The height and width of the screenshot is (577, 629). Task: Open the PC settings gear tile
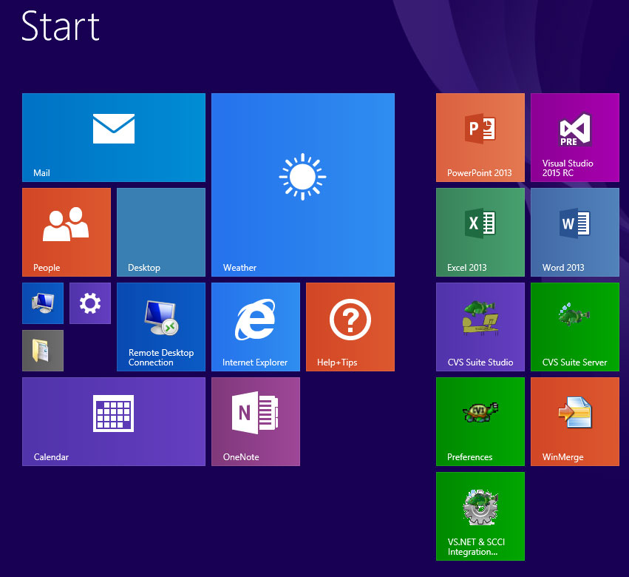(x=90, y=303)
